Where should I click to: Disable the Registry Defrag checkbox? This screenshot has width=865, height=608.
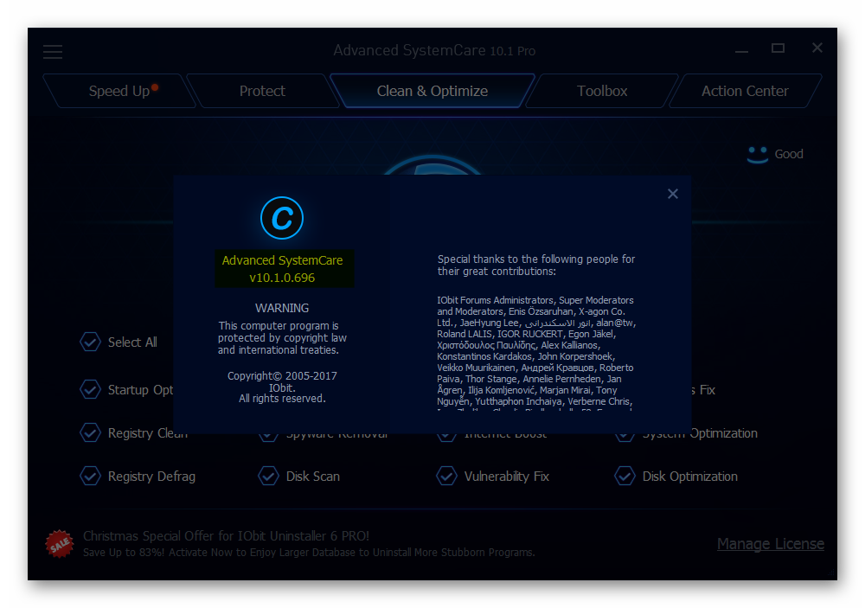coord(91,476)
